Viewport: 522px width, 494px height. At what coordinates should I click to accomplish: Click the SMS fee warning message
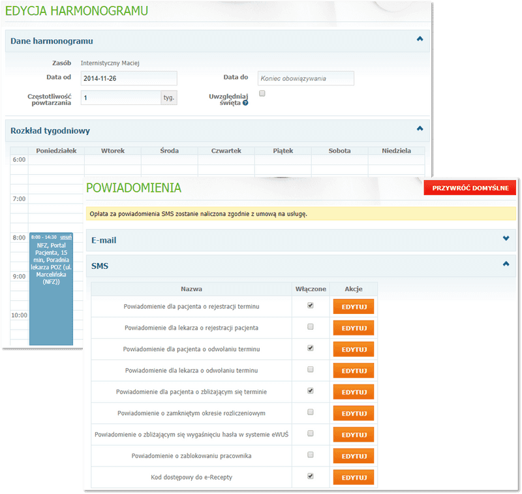301,213
